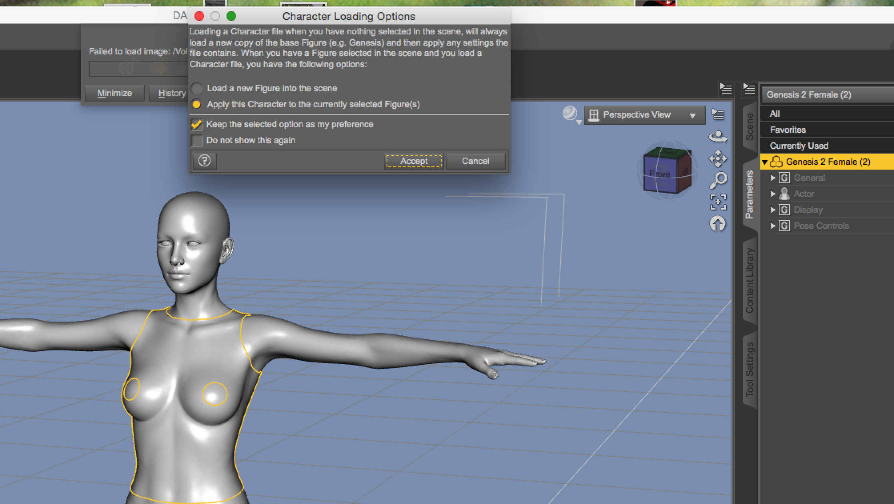This screenshot has width=894, height=504.
Task: Click the pan camera arrows icon
Action: [x=718, y=158]
